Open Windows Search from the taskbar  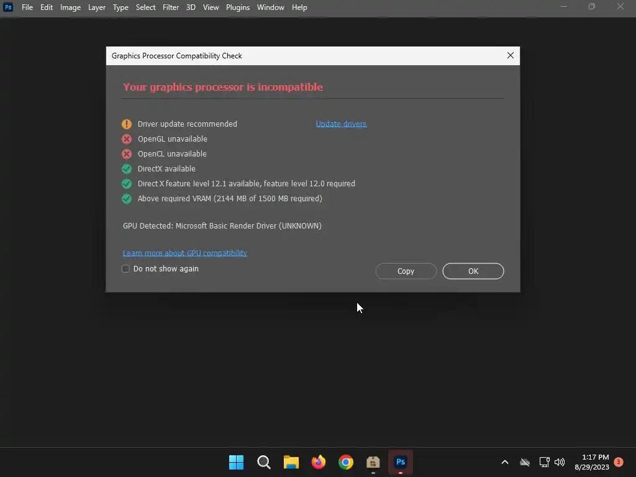click(x=263, y=462)
